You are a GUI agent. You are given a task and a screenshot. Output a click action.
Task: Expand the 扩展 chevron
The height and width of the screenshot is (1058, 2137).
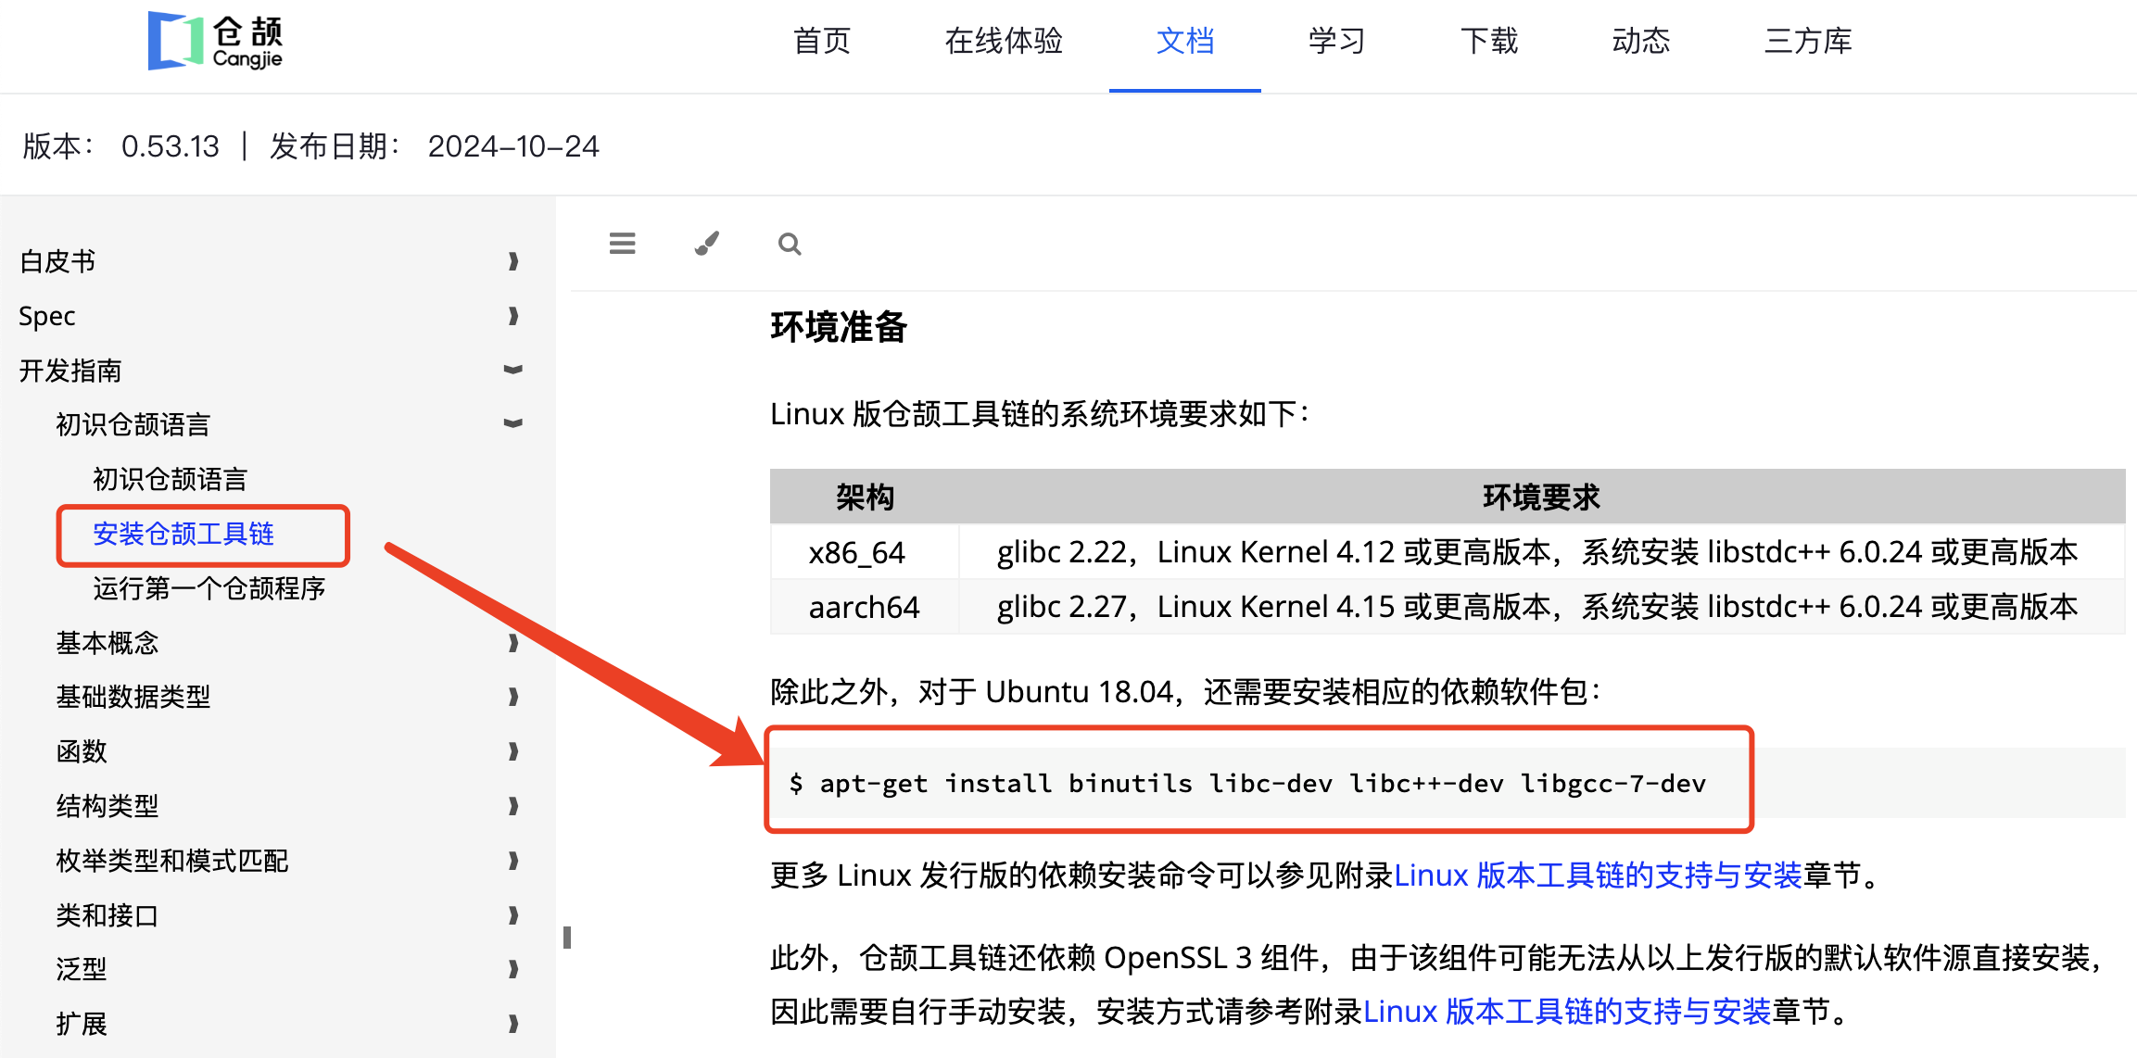pos(513,1023)
